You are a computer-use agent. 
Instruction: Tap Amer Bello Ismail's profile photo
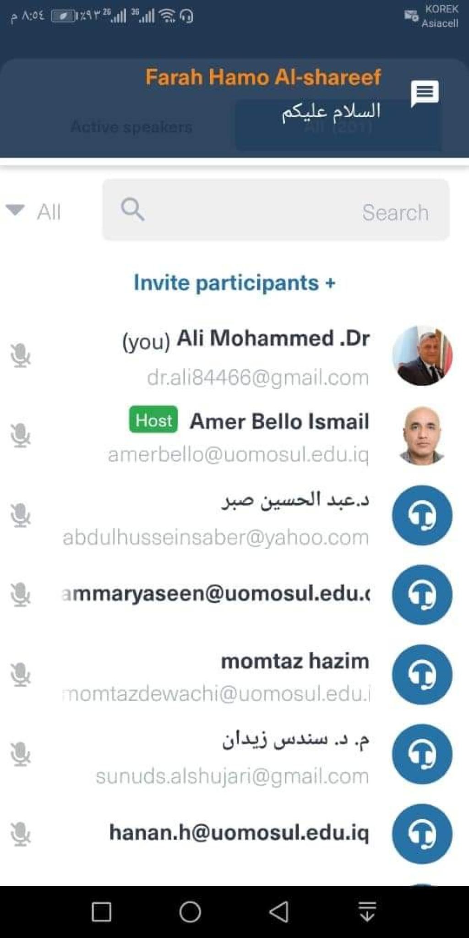pyautogui.click(x=422, y=436)
